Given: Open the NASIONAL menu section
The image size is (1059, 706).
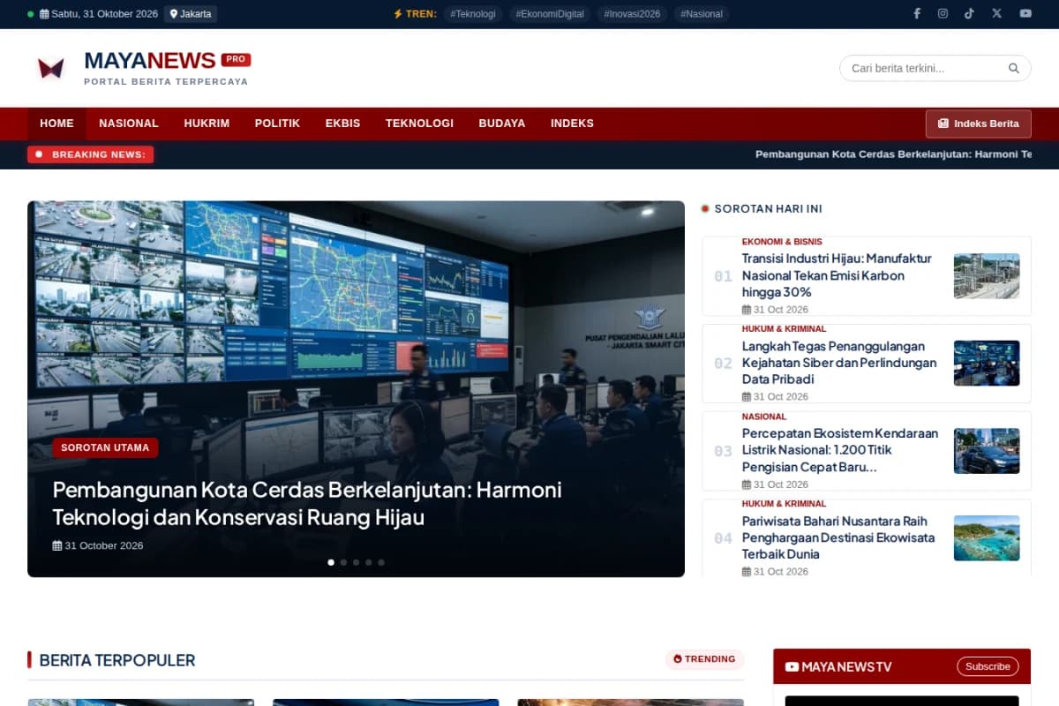Looking at the screenshot, I should [129, 124].
